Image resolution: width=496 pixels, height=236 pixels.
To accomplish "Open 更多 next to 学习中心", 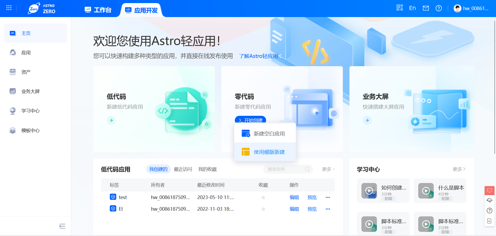I will point(459,169).
